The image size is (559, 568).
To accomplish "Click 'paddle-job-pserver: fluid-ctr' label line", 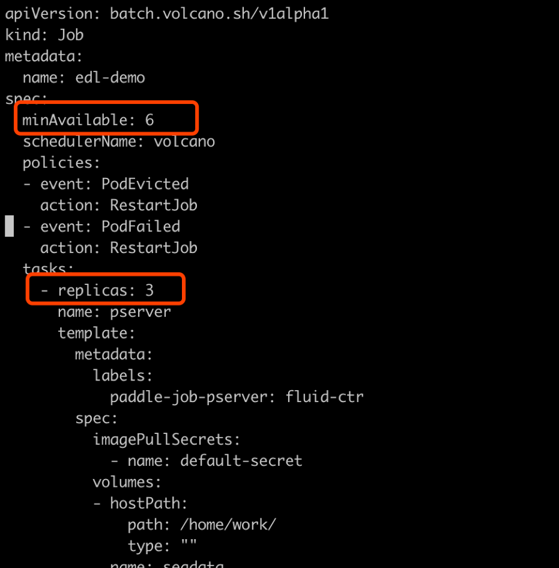I will pos(237,397).
